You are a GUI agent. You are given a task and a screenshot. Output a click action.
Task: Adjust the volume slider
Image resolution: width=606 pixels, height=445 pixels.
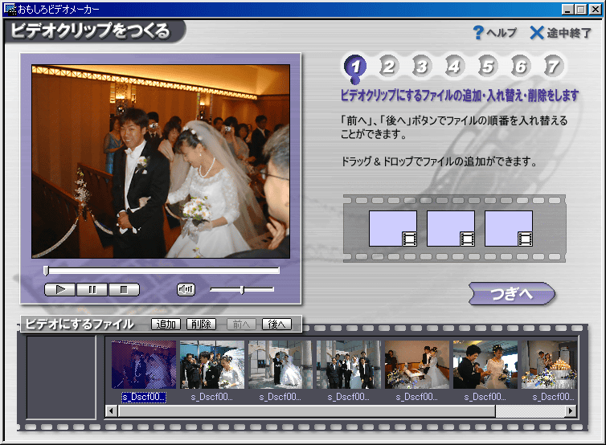click(242, 289)
